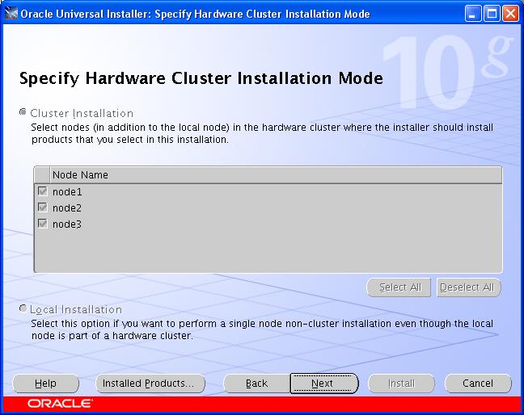Close the Oracle Universal Installer window
Viewport: 524px width, 415px height.
pyautogui.click(x=509, y=14)
